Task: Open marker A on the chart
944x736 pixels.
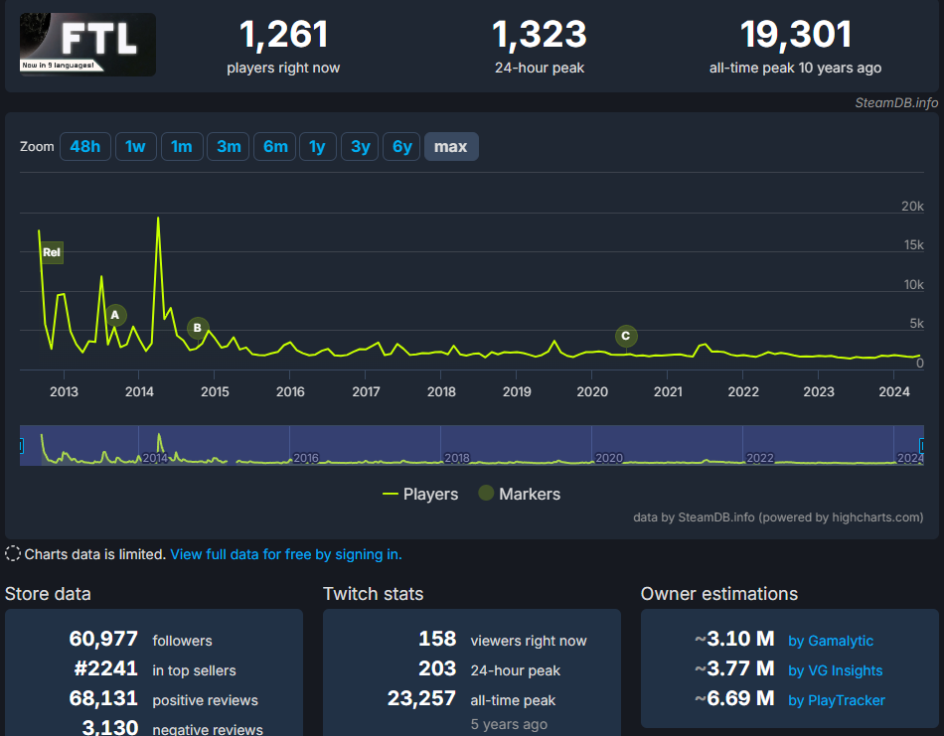Action: click(115, 315)
